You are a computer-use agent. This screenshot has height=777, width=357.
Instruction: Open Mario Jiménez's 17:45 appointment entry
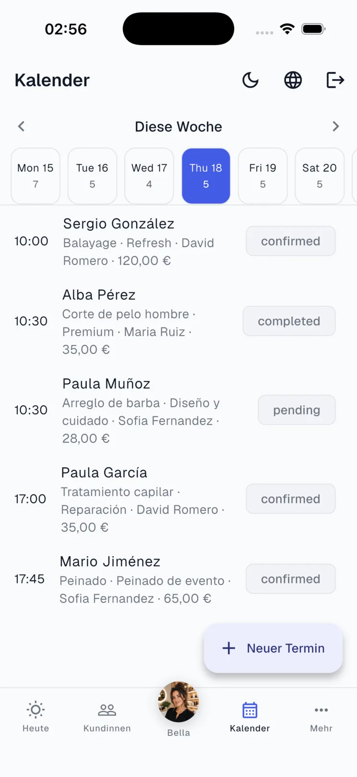click(x=178, y=579)
